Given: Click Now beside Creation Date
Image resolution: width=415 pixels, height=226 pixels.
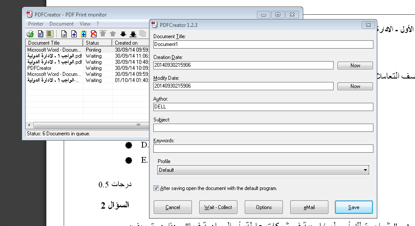Looking at the screenshot, I should (x=355, y=66).
